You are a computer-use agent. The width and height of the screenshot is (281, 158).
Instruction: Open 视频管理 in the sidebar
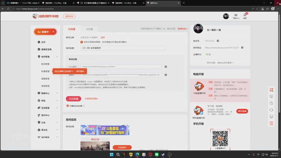coord(45,86)
